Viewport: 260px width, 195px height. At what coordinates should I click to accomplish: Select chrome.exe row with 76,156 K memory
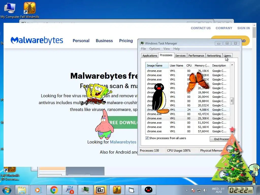pyautogui.click(x=188, y=71)
